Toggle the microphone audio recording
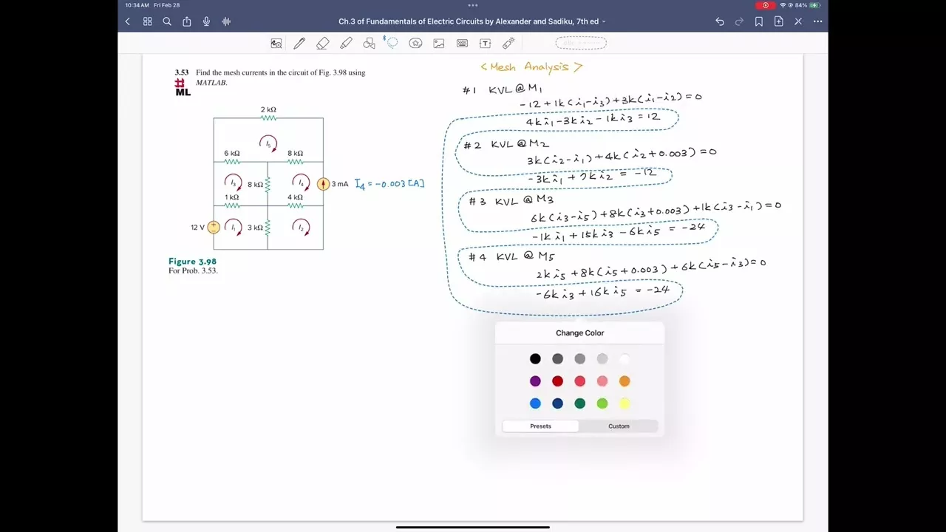The image size is (946, 532). click(206, 21)
